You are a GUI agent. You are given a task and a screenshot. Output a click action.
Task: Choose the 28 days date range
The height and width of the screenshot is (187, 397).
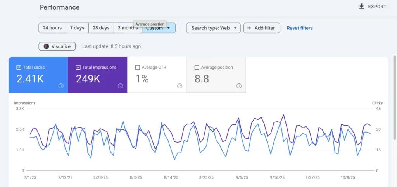(101, 28)
